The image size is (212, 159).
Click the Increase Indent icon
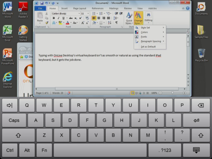click(x=121, y=13)
